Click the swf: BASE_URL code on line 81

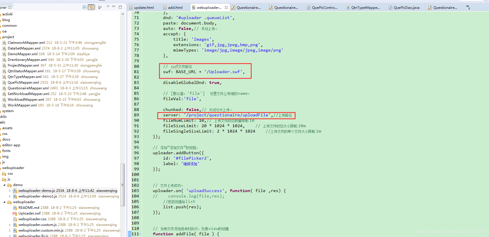[x=204, y=72]
